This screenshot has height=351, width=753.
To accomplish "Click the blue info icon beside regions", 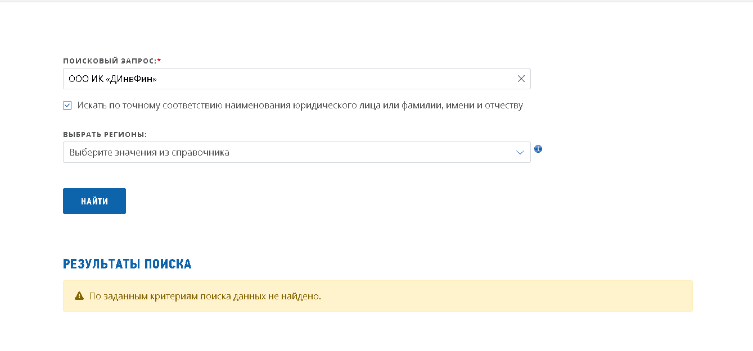I will (538, 149).
